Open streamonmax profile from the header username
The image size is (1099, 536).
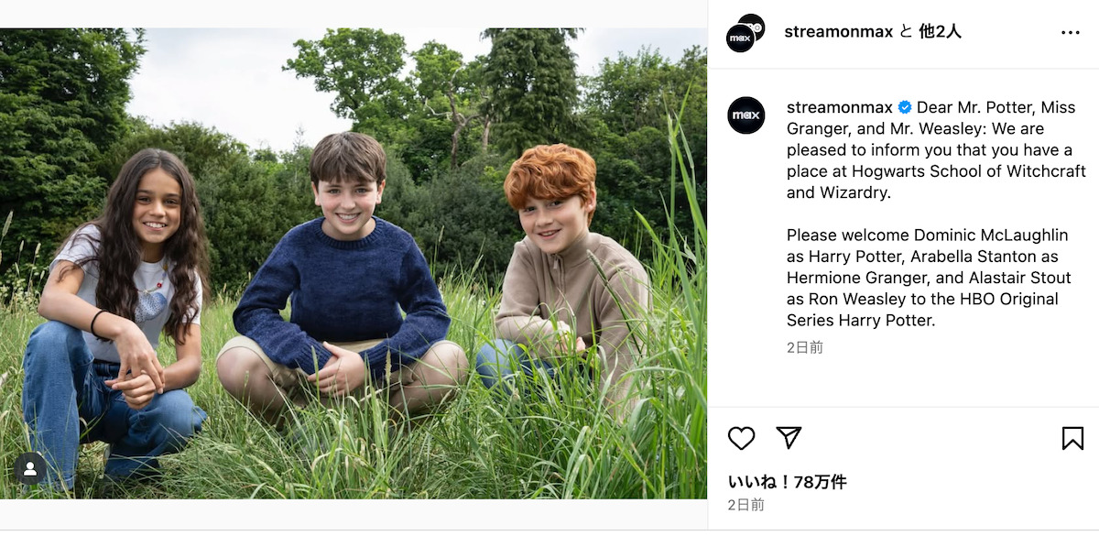[x=838, y=32]
